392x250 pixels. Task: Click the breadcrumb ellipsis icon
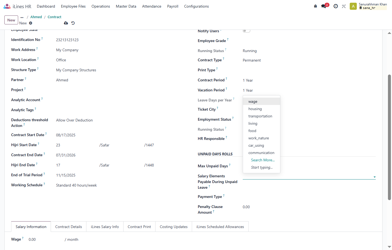[x=22, y=17]
